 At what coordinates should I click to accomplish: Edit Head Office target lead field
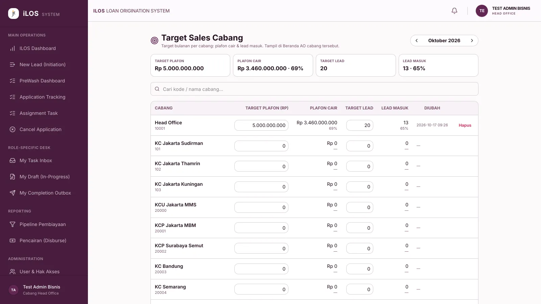coord(360,125)
